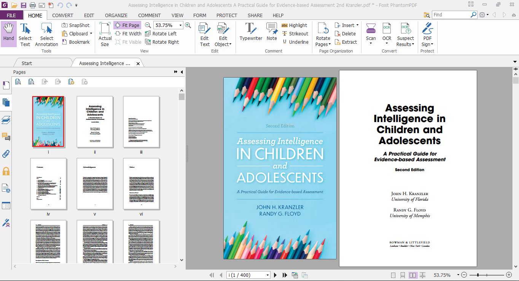Jump to last page arrow
This screenshot has height=281, width=519.
coord(284,275)
